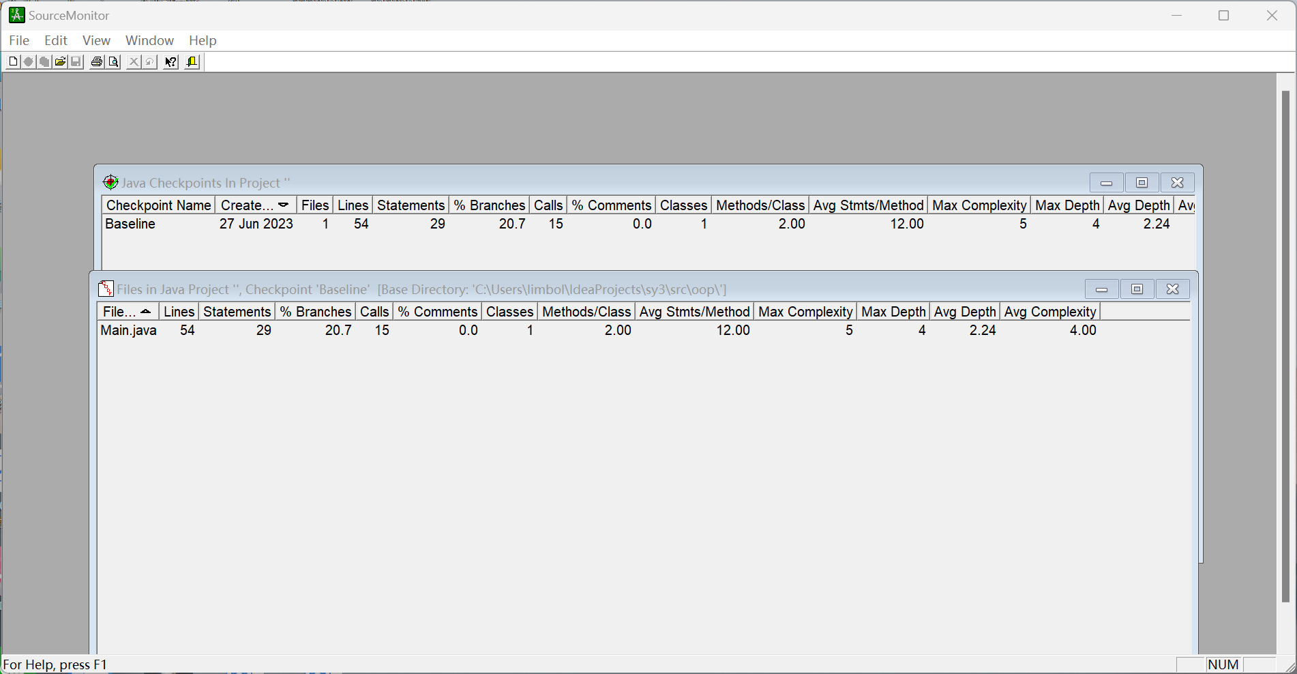Viewport: 1297px width, 674px height.
Task: Click the delete X toolbar icon
Action: tap(134, 62)
